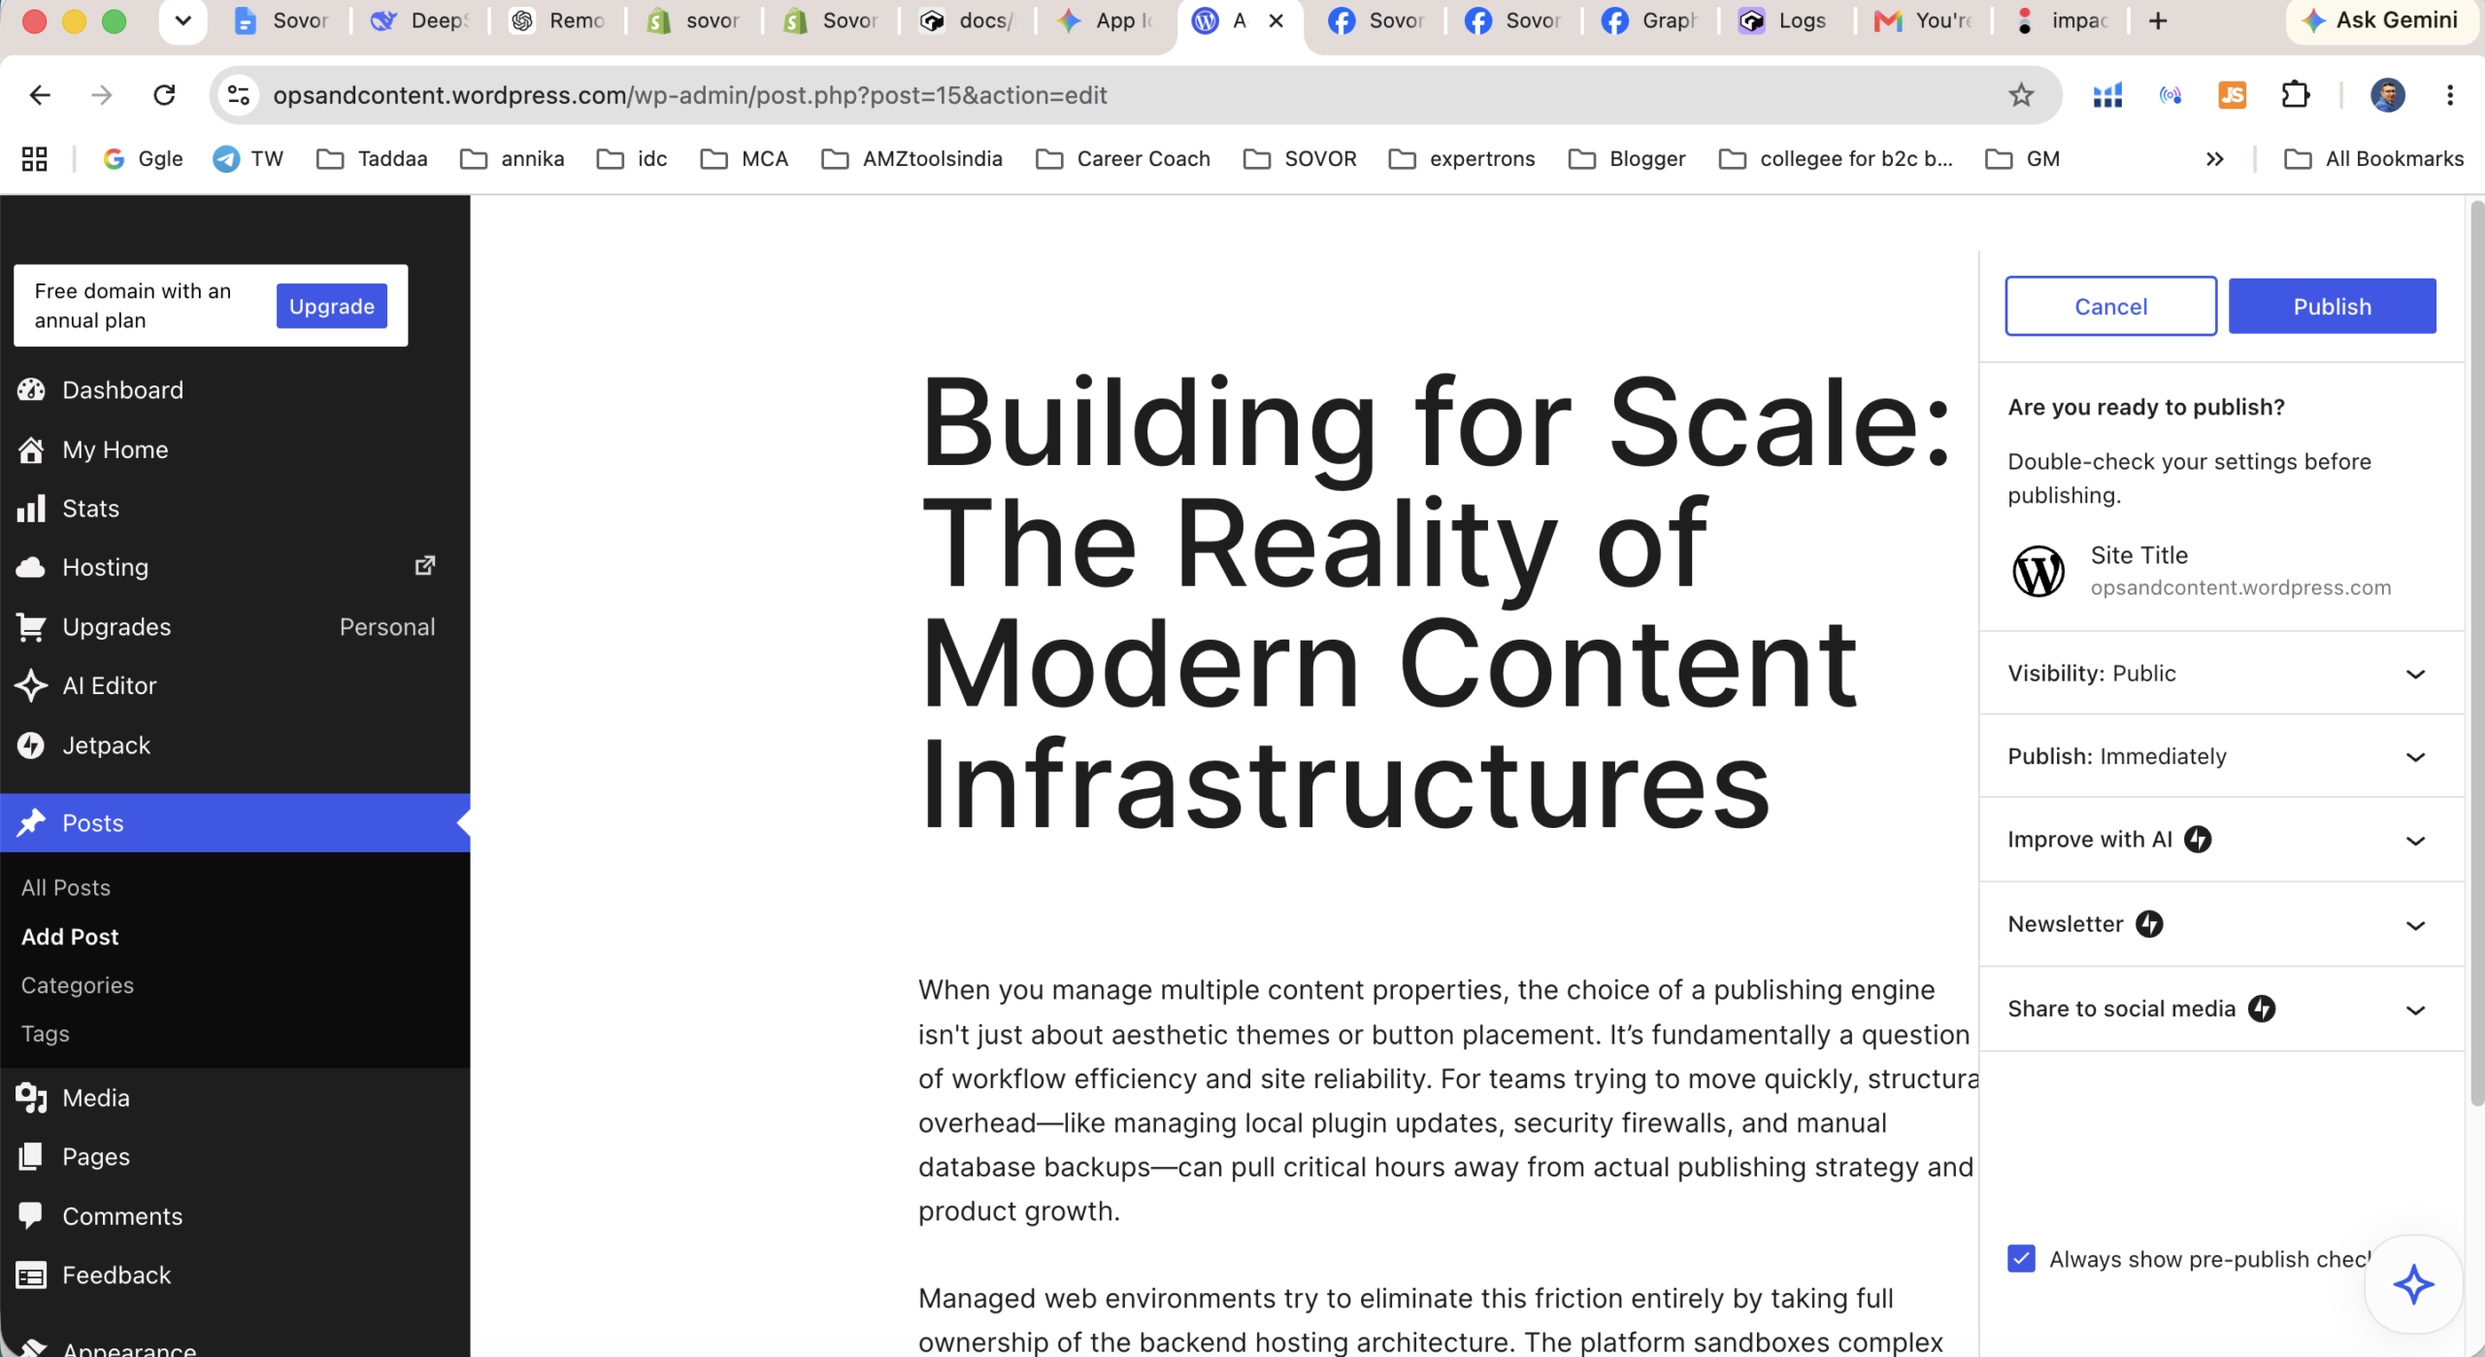This screenshot has width=2485, height=1357.
Task: Click the Ask Gemini button
Action: coord(2382,20)
